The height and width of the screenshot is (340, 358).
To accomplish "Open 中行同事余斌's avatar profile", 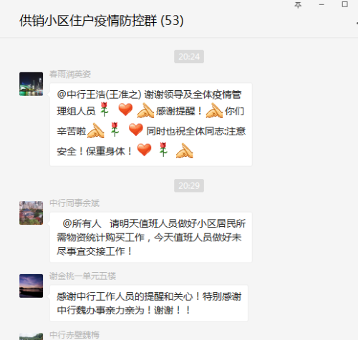I will tap(32, 213).
